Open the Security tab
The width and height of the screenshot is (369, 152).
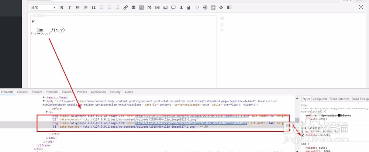[x=115, y=92]
